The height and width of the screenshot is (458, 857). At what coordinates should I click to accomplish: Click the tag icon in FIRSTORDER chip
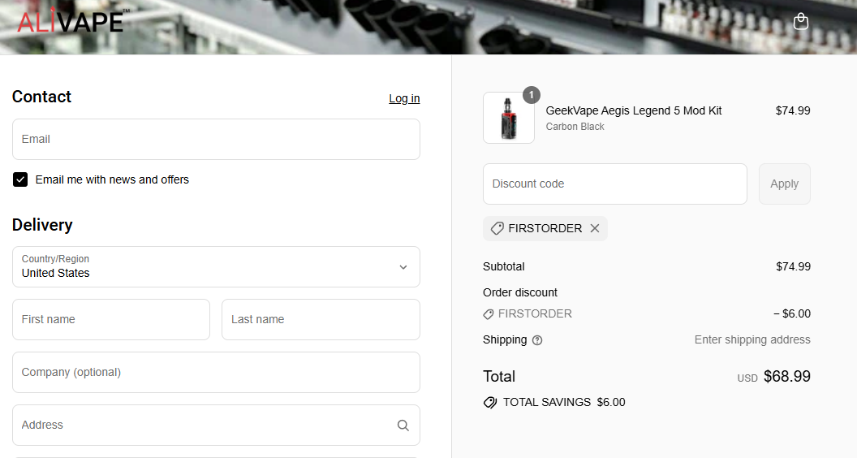497,228
